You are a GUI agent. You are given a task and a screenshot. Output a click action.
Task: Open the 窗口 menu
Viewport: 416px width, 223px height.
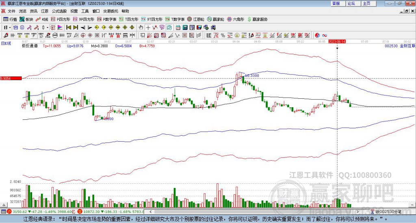coord(96,11)
